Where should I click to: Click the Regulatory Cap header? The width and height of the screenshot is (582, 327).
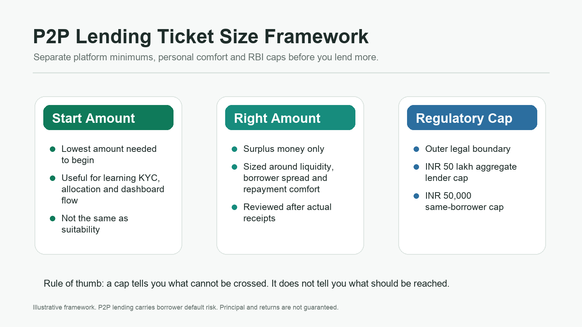472,118
